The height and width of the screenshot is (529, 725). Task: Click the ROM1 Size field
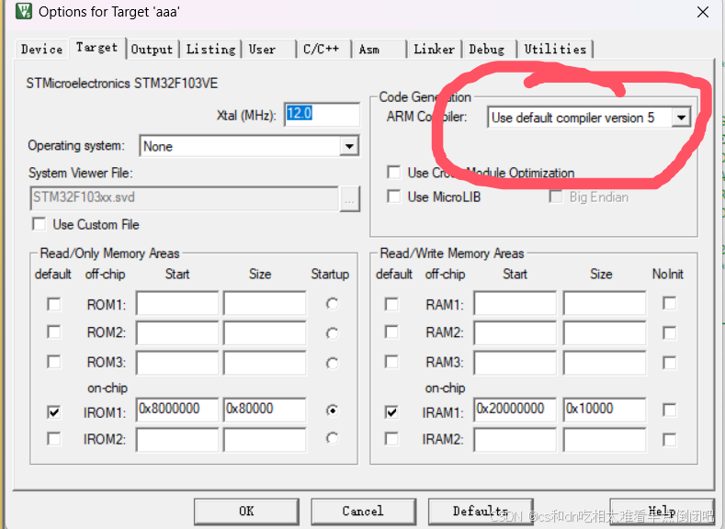[x=265, y=303]
